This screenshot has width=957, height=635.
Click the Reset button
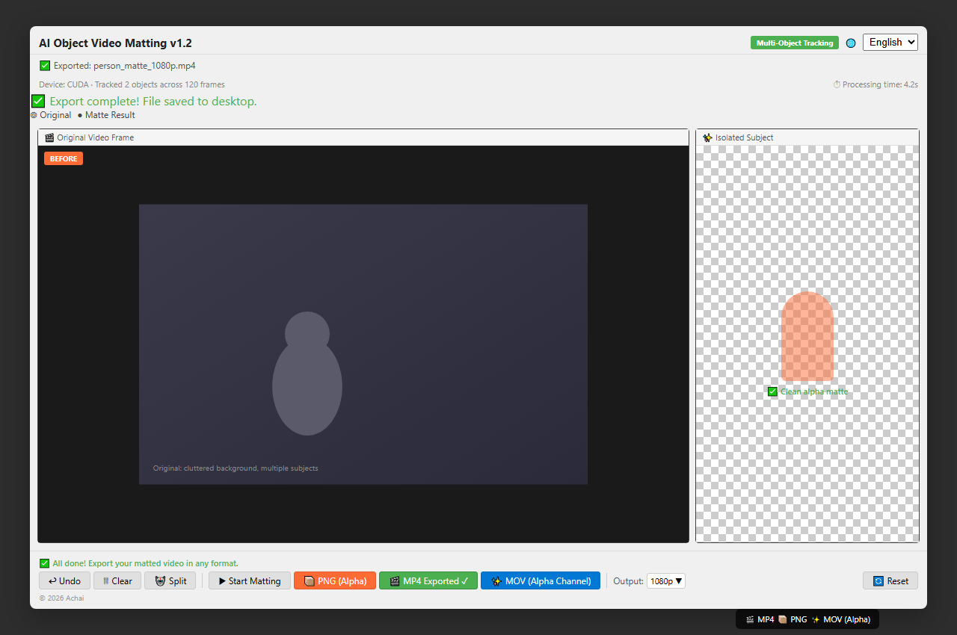coord(890,581)
